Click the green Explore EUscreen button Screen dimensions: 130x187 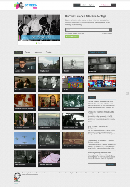pos(72,37)
